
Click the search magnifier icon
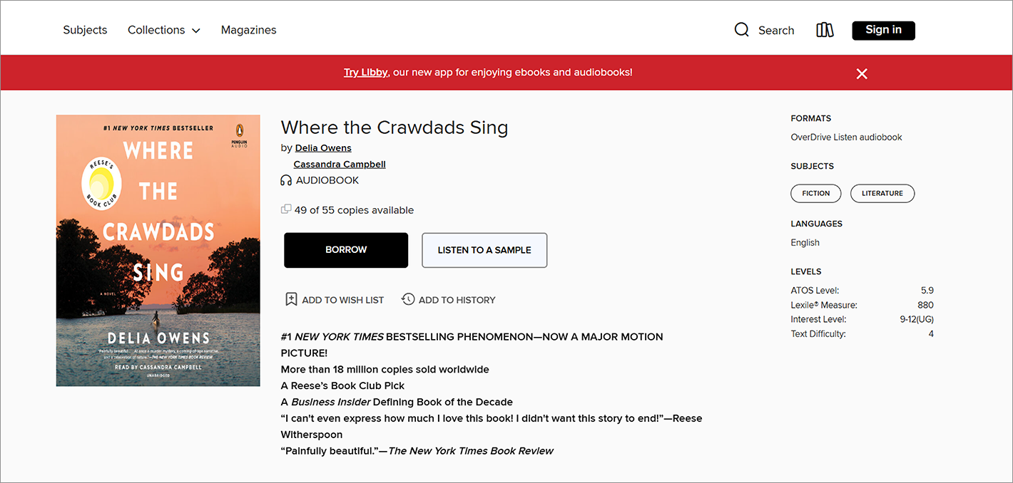[x=742, y=30]
